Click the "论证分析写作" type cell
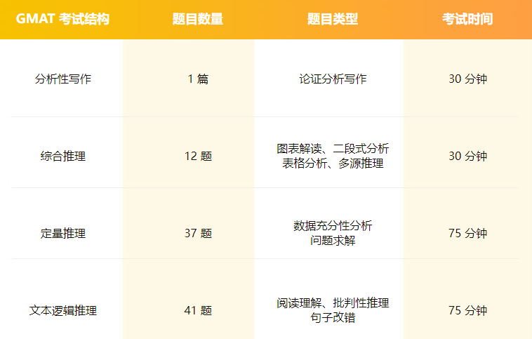This screenshot has height=339, width=532. 333,79
